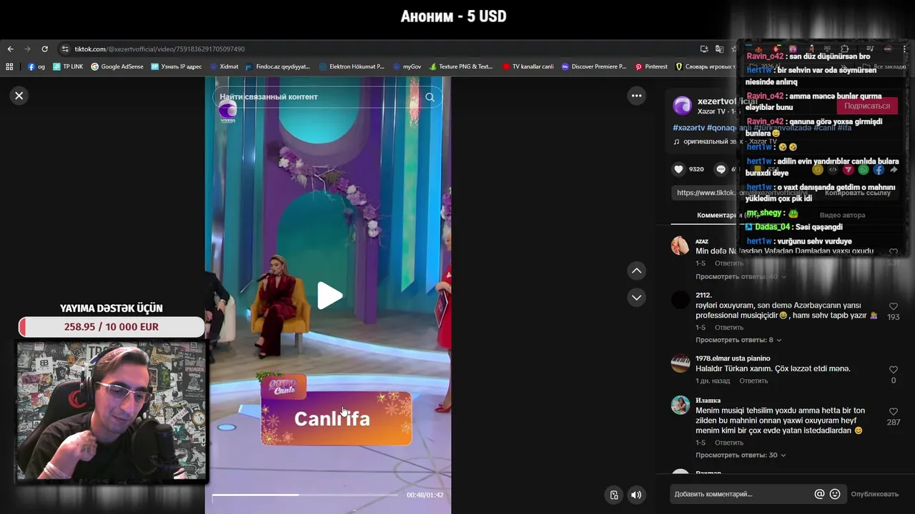The height and width of the screenshot is (514, 915).
Task: Like the 2112. comment with 193 likes
Action: [893, 306]
